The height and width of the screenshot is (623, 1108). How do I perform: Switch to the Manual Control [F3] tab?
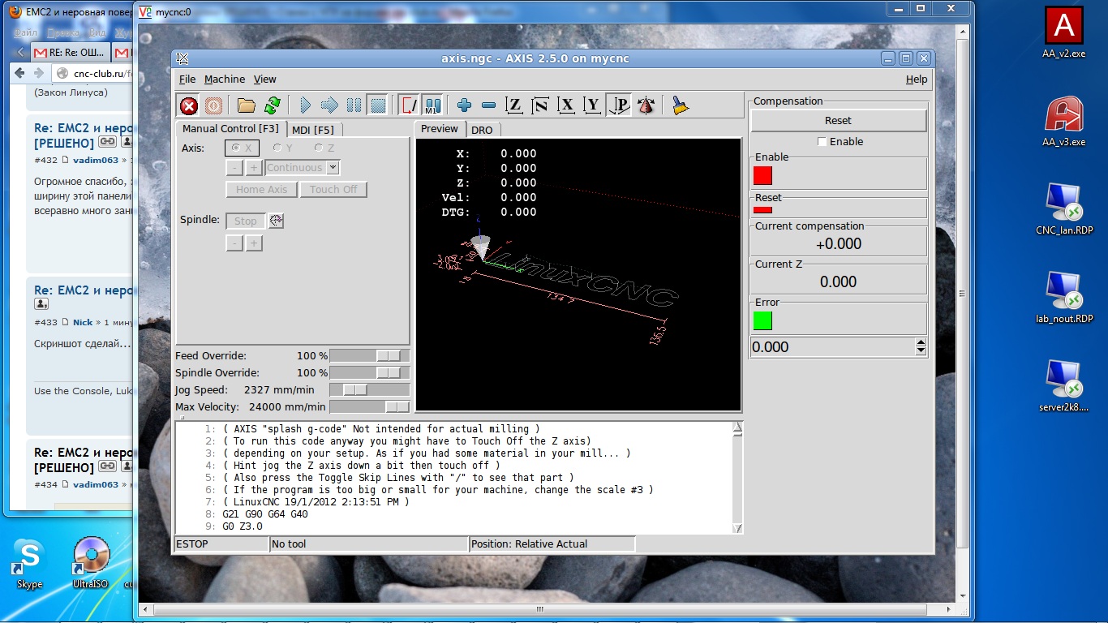click(230, 129)
